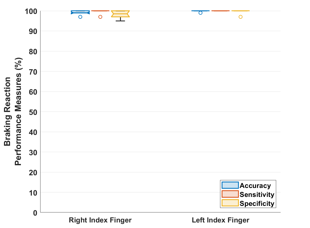
Task: Click the blue Accuracy legend swatch
Action: 230,186
